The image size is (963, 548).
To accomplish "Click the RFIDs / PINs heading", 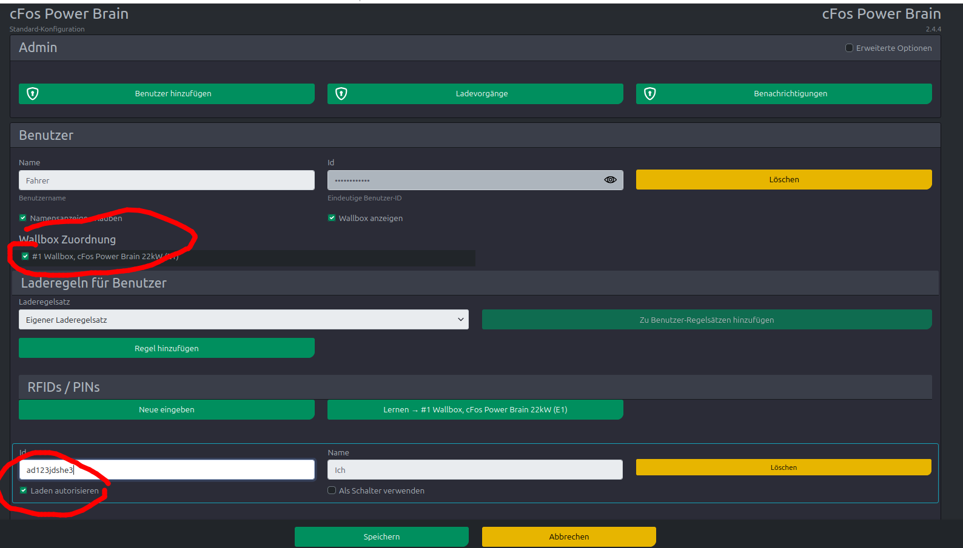I will pyautogui.click(x=64, y=388).
